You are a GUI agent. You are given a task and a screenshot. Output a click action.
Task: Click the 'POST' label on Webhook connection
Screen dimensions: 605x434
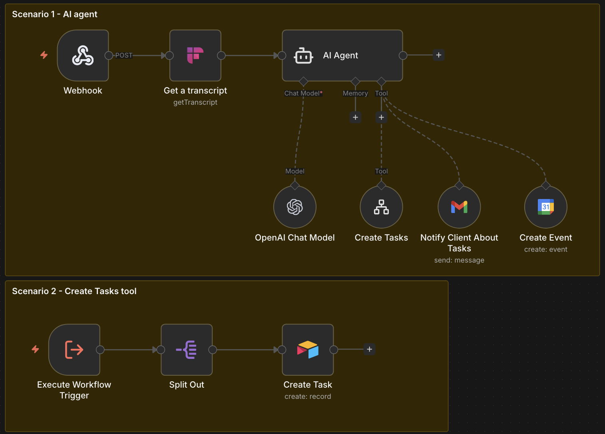(x=124, y=56)
